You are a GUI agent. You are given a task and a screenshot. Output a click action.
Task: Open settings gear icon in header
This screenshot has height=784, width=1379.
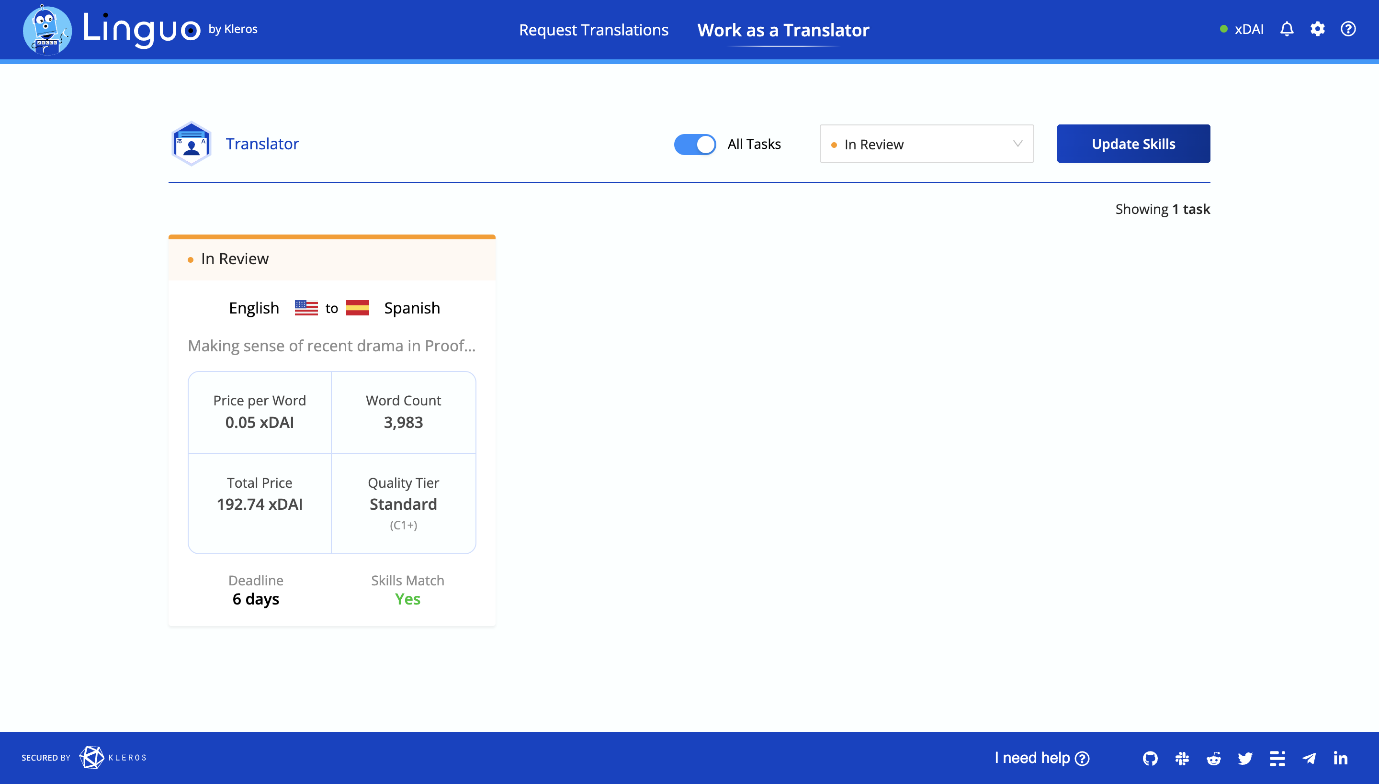(x=1318, y=29)
